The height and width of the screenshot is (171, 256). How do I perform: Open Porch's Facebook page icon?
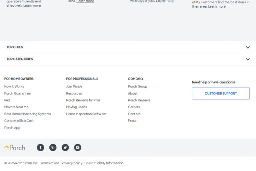pyautogui.click(x=40, y=148)
